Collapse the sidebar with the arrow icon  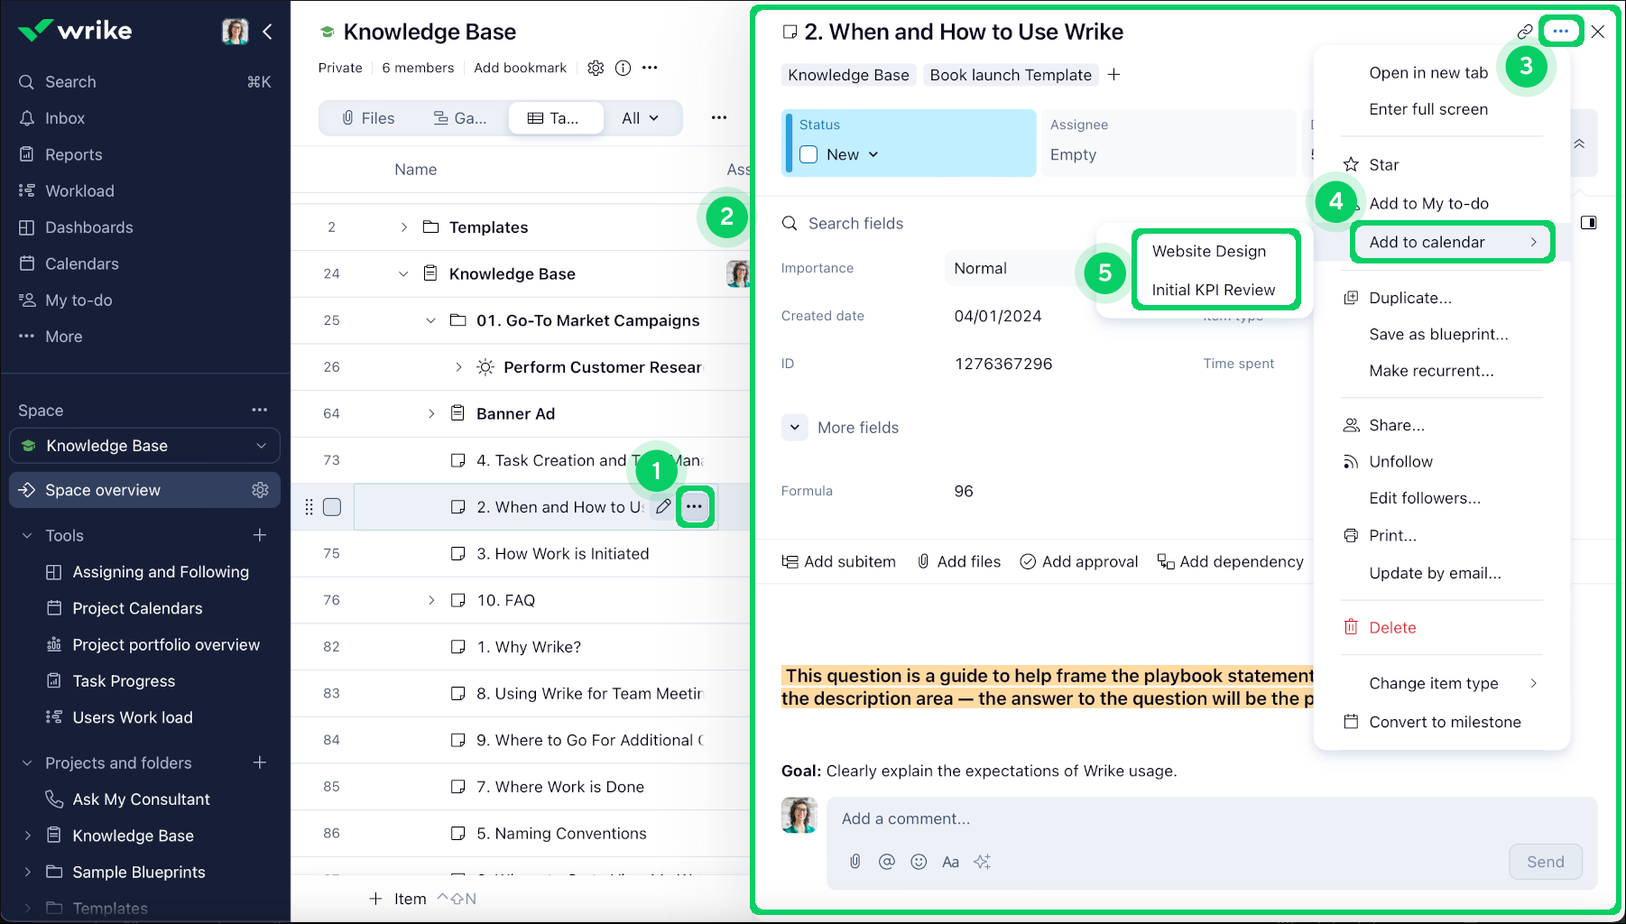[267, 32]
